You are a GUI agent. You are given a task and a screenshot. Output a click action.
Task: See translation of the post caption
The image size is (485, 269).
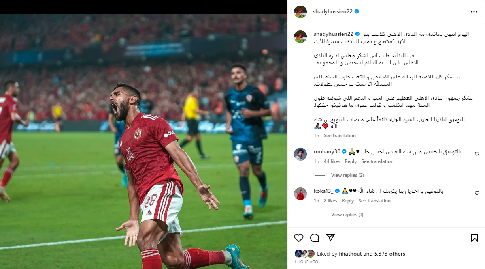[340, 136]
